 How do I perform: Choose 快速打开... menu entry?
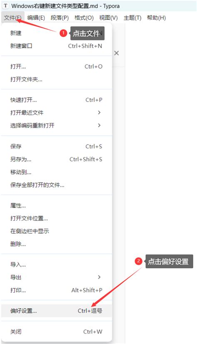pos(57,100)
